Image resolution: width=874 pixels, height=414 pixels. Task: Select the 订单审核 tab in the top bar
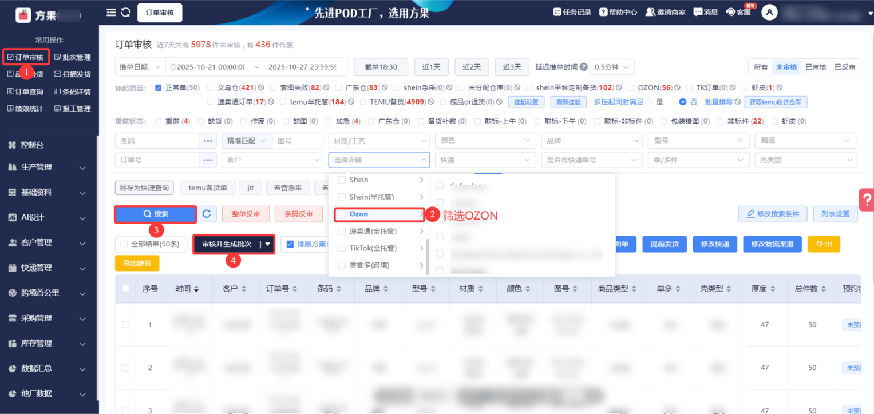point(160,13)
